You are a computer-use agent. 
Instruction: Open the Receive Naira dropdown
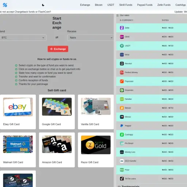pyautogui.click(x=91, y=38)
